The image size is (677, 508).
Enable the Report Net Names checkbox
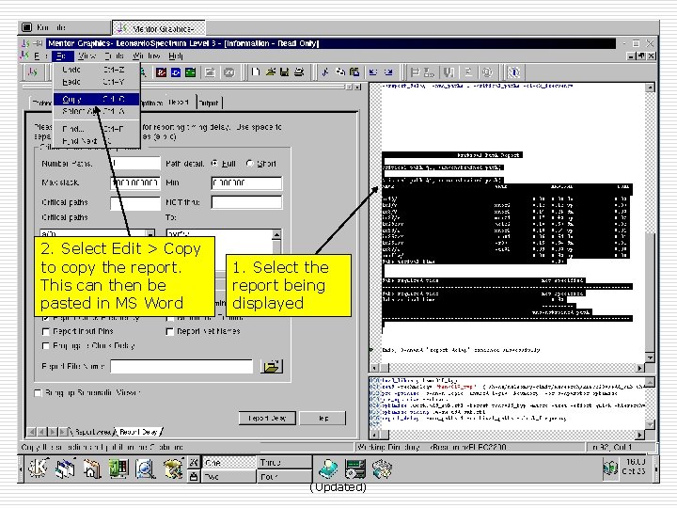coord(169,332)
